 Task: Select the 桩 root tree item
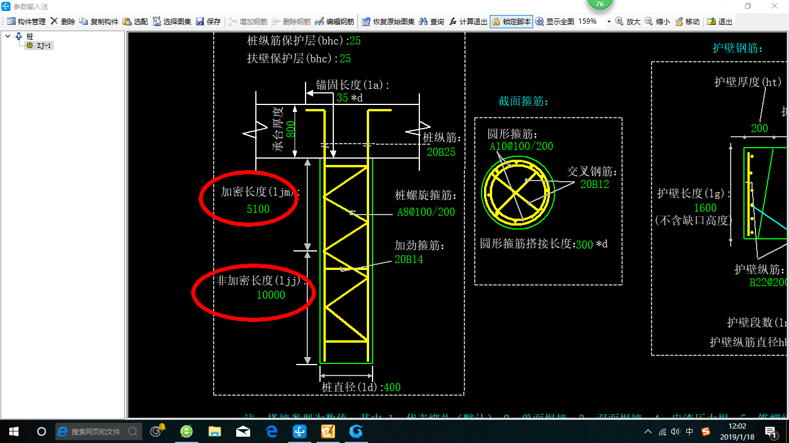coord(29,36)
